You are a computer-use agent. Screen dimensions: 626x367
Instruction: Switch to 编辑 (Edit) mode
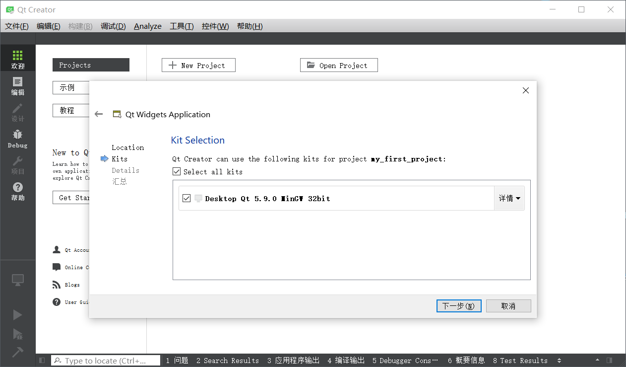pos(17,84)
